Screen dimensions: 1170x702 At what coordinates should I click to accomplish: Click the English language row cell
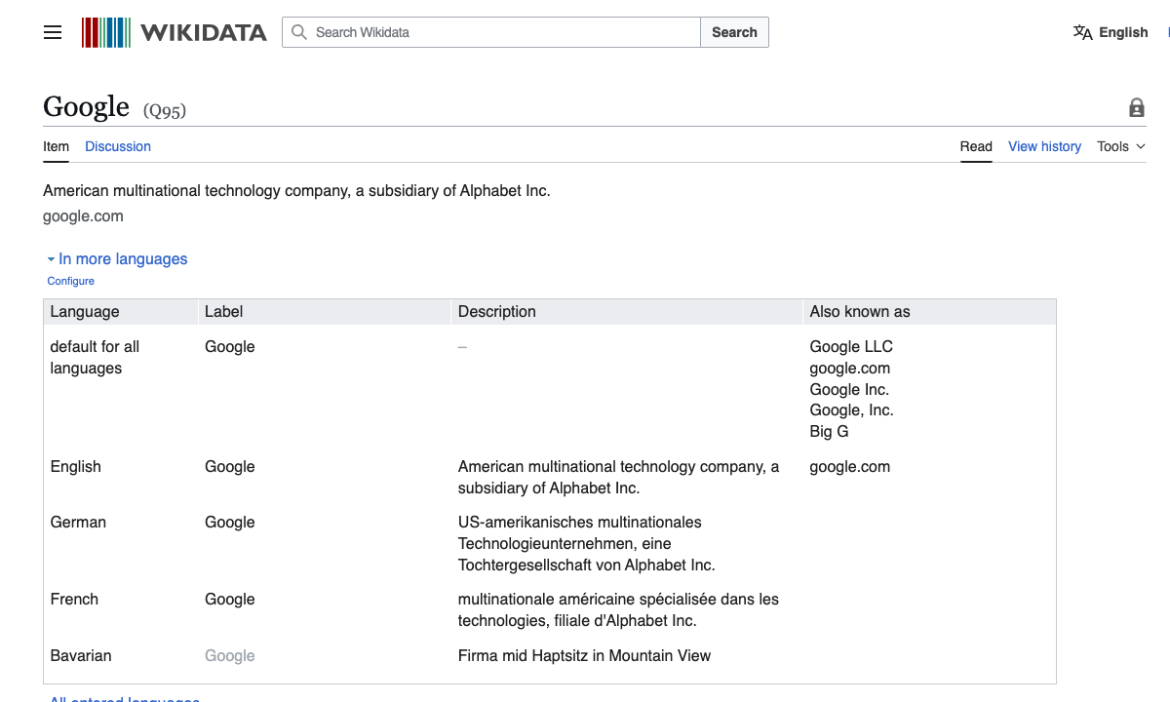(x=76, y=467)
